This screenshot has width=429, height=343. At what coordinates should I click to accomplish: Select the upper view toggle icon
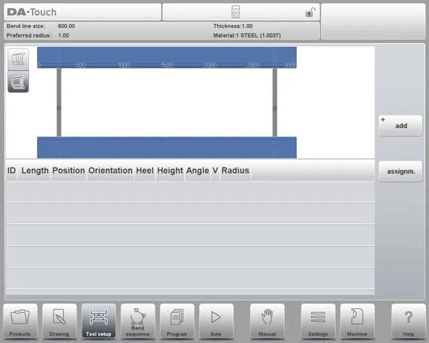coord(18,60)
